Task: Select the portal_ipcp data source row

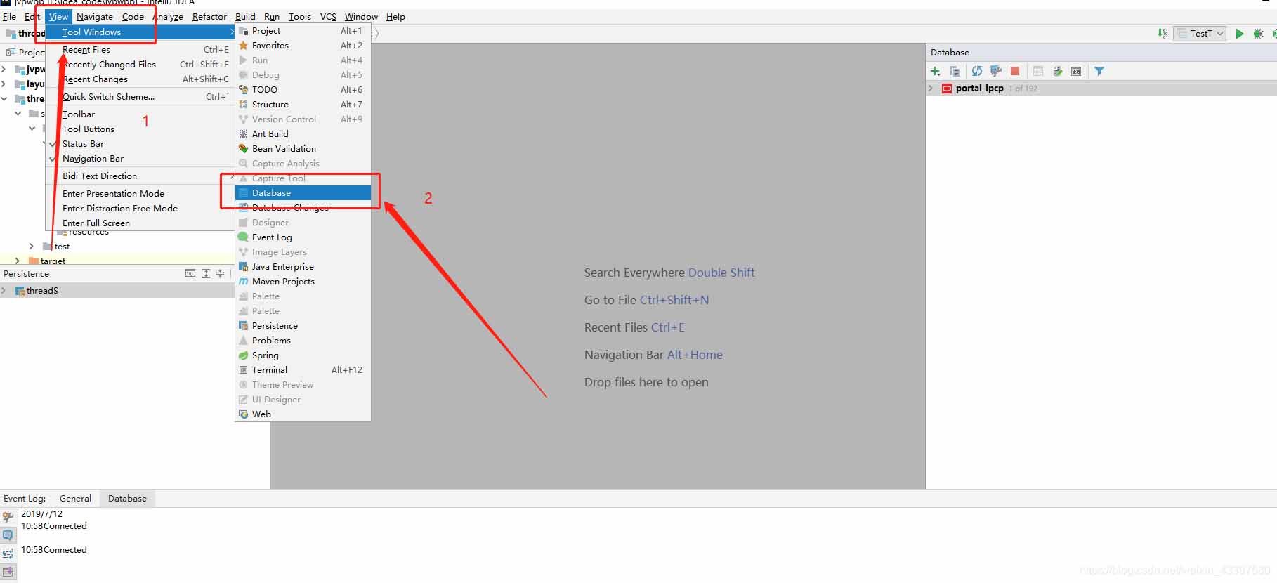Action: (1101, 89)
